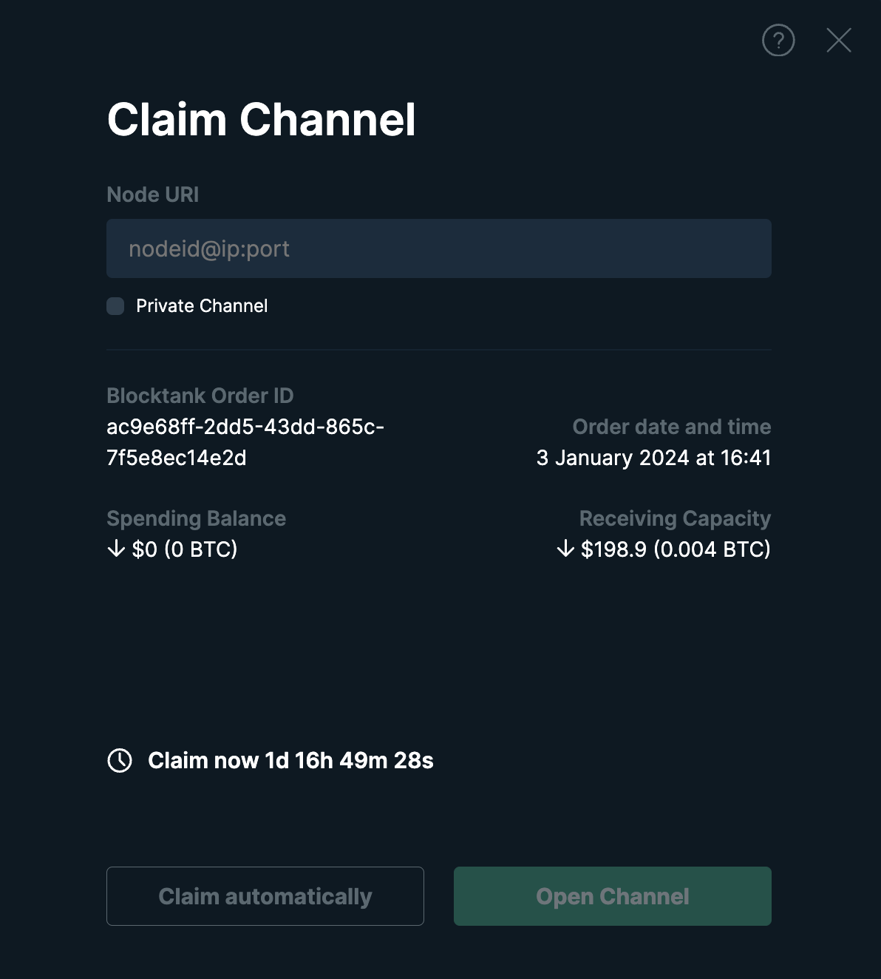Select the Blocktank Order ID value

pyautogui.click(x=245, y=442)
